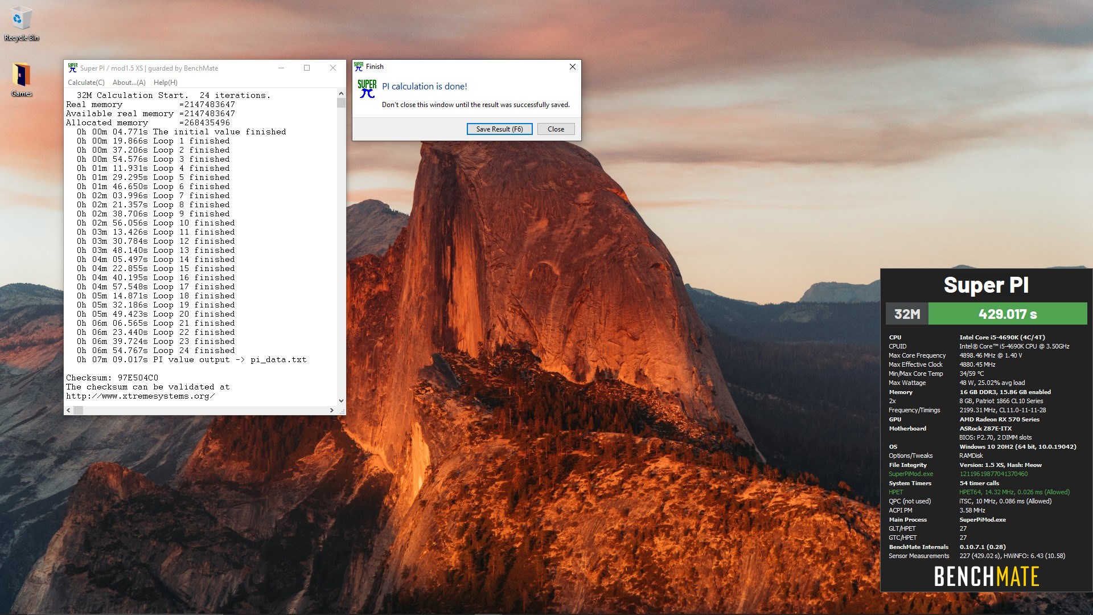This screenshot has width=1093, height=615.
Task: Maximize the Super PI window
Action: click(307, 68)
